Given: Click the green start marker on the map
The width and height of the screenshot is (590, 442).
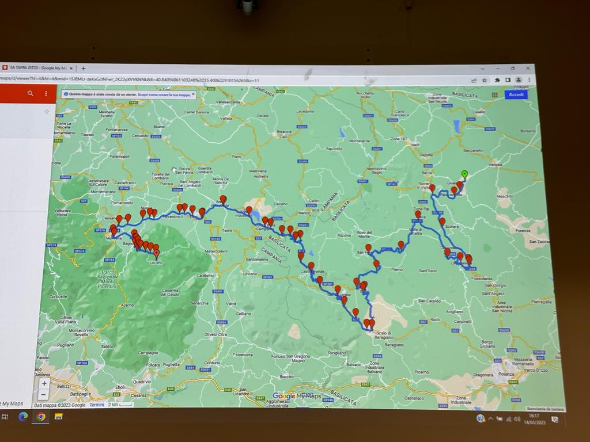Looking at the screenshot, I should (465, 174).
